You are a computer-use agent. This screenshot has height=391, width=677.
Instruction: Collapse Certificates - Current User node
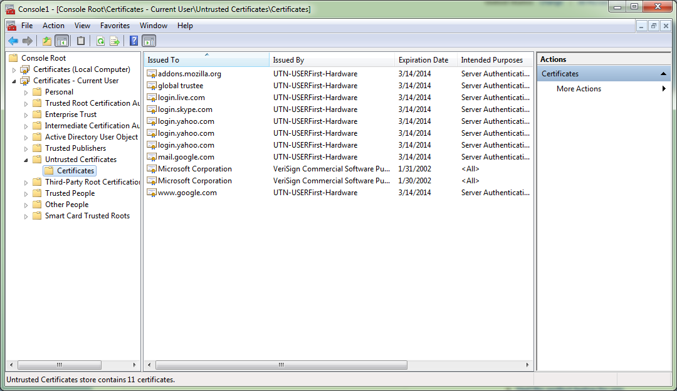point(14,81)
